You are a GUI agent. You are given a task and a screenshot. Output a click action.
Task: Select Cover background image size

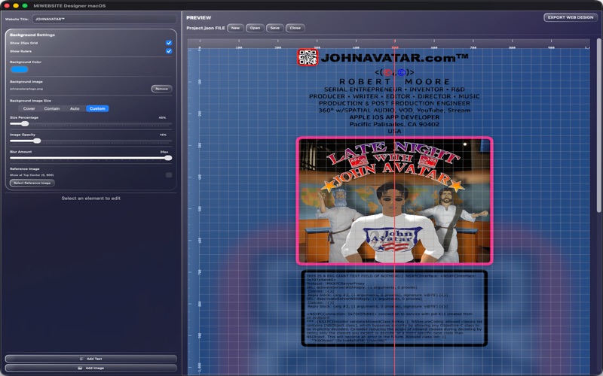pos(29,108)
